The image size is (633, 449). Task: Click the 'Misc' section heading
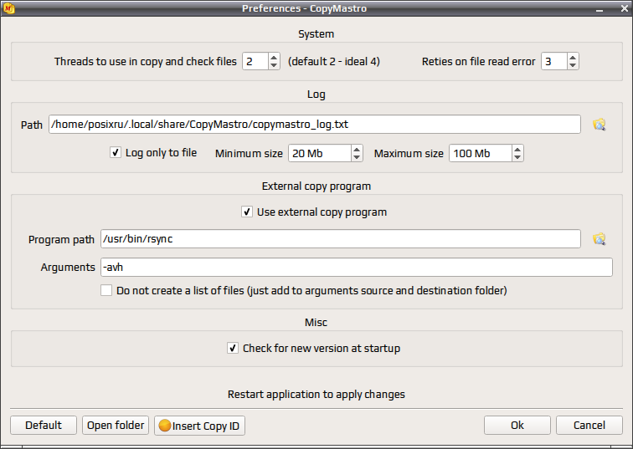[316, 323]
